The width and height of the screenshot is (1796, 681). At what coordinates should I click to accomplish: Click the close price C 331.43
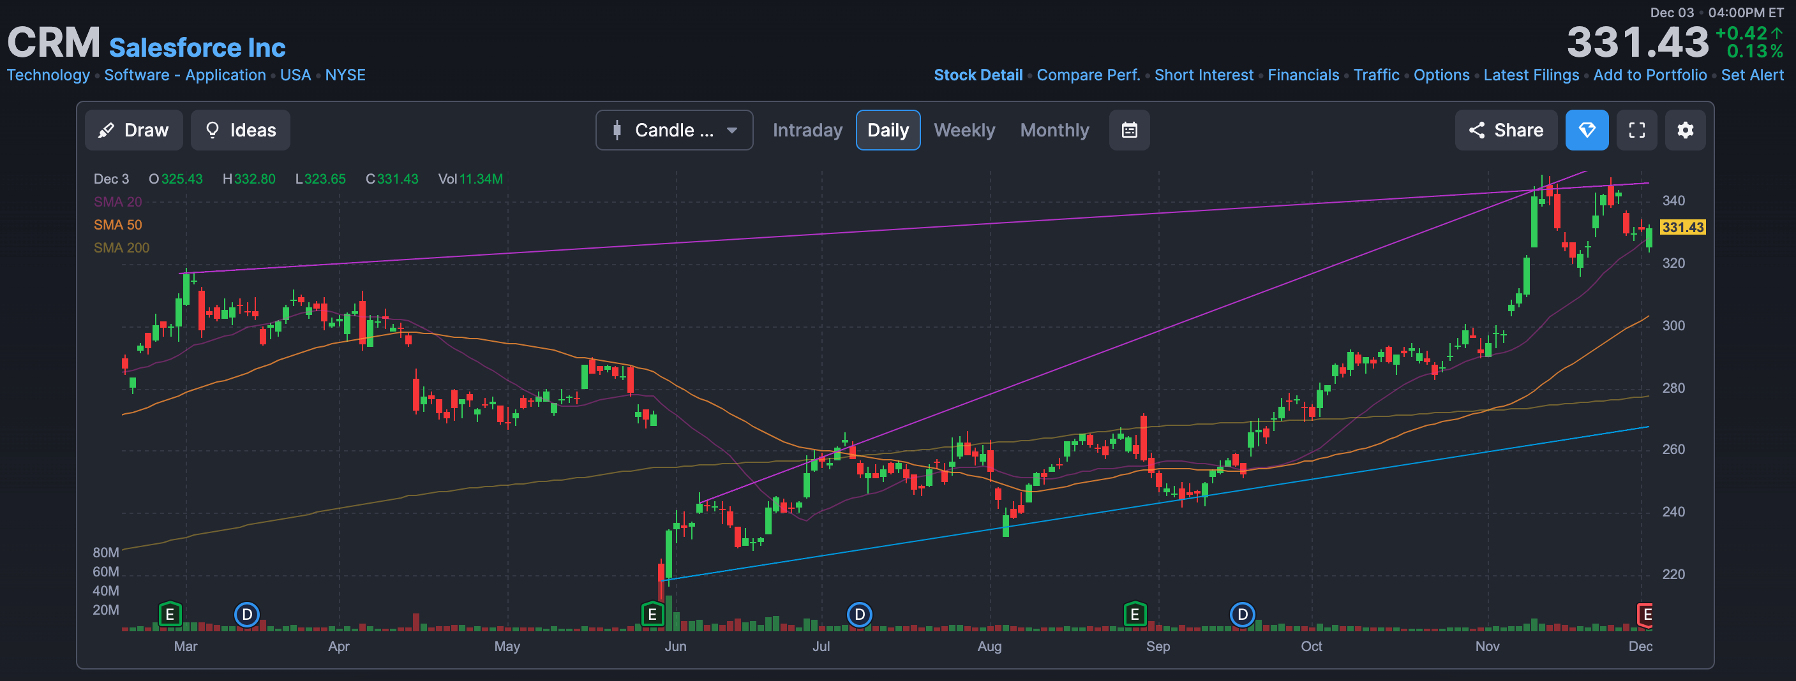[x=392, y=179]
